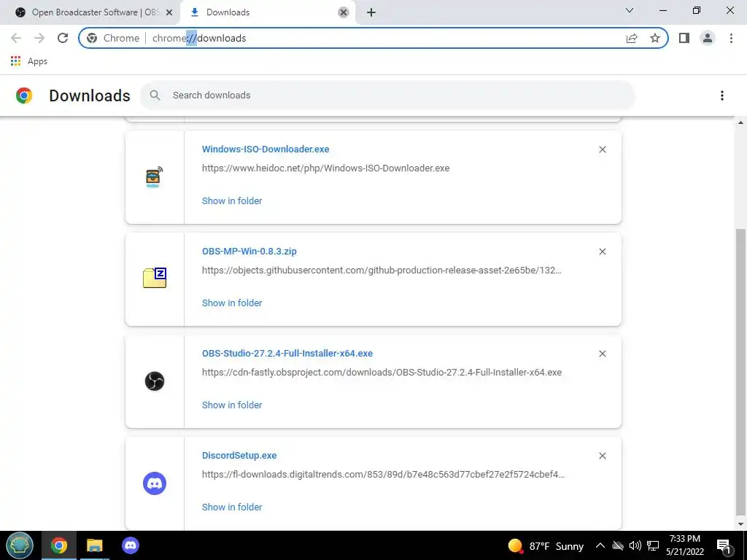
Task: Click the share page icon in address bar
Action: pyautogui.click(x=632, y=38)
